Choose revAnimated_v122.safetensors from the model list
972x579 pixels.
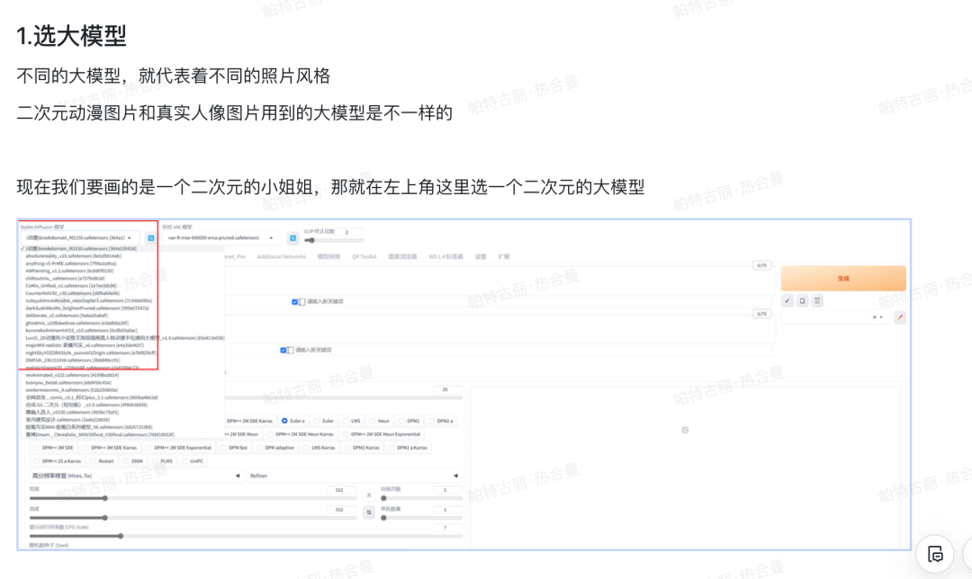click(72, 375)
